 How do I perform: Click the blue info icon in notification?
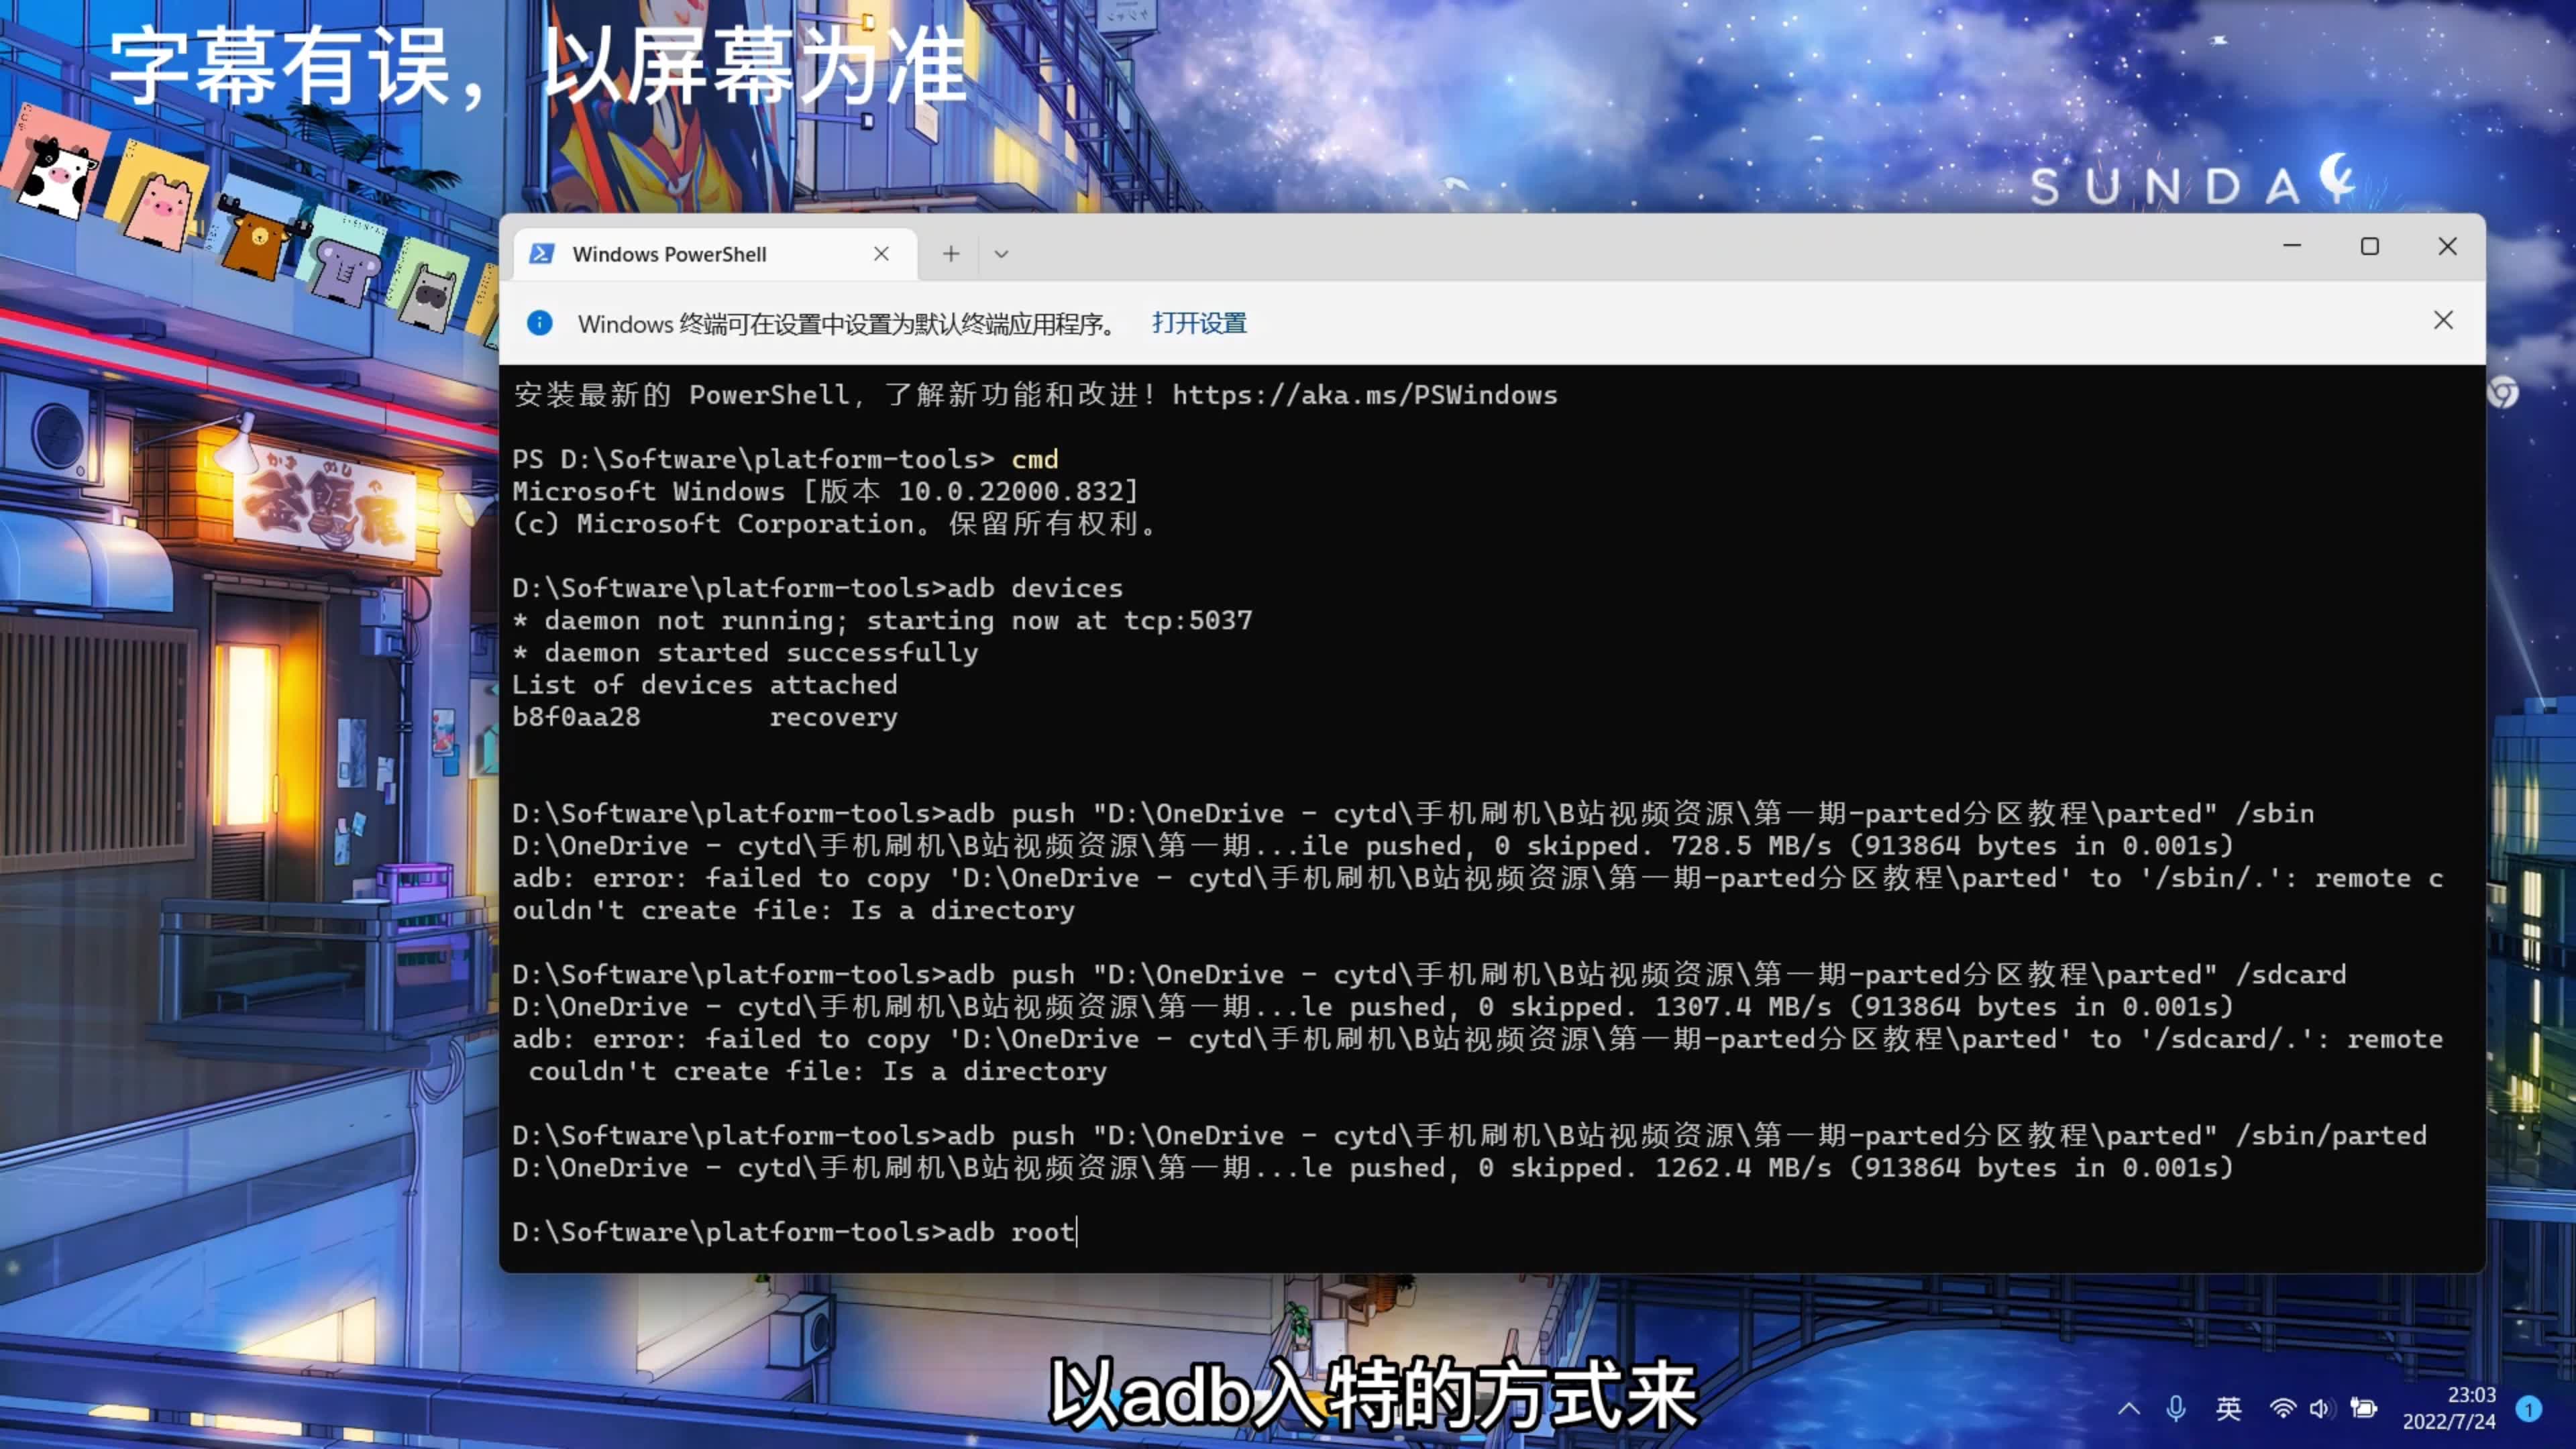click(540, 323)
